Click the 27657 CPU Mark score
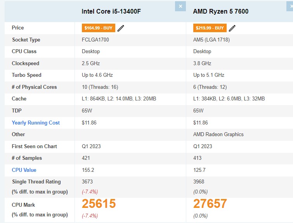 (210, 203)
